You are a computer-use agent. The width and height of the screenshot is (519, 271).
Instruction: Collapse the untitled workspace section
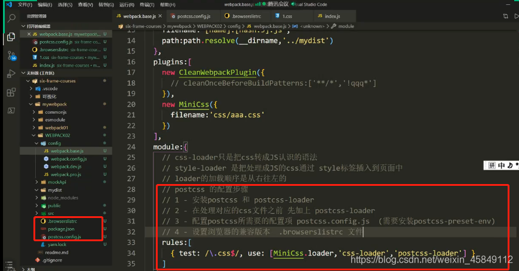[x=23, y=73]
